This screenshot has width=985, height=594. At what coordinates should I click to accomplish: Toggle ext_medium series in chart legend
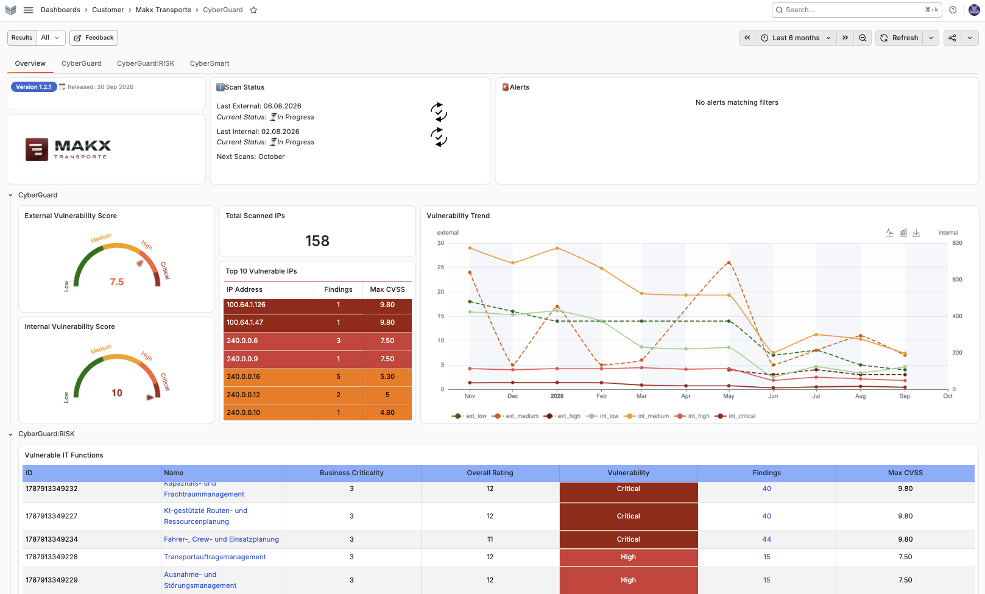pyautogui.click(x=515, y=416)
